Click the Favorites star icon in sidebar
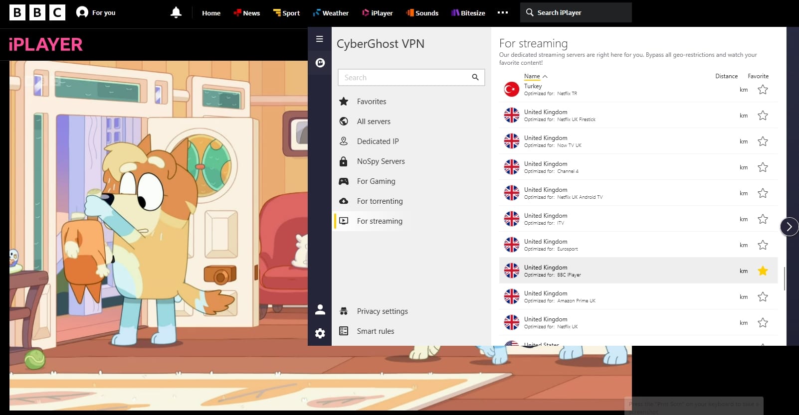 pyautogui.click(x=344, y=102)
